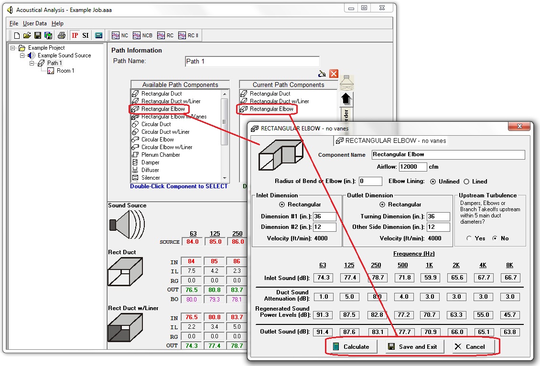Screen dimensions: 540x366
Task: Open the calculator toolbar icon
Action: tap(99, 35)
